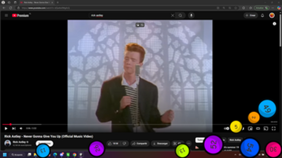Click the Descargar button
282x158 pixels.
160,143
